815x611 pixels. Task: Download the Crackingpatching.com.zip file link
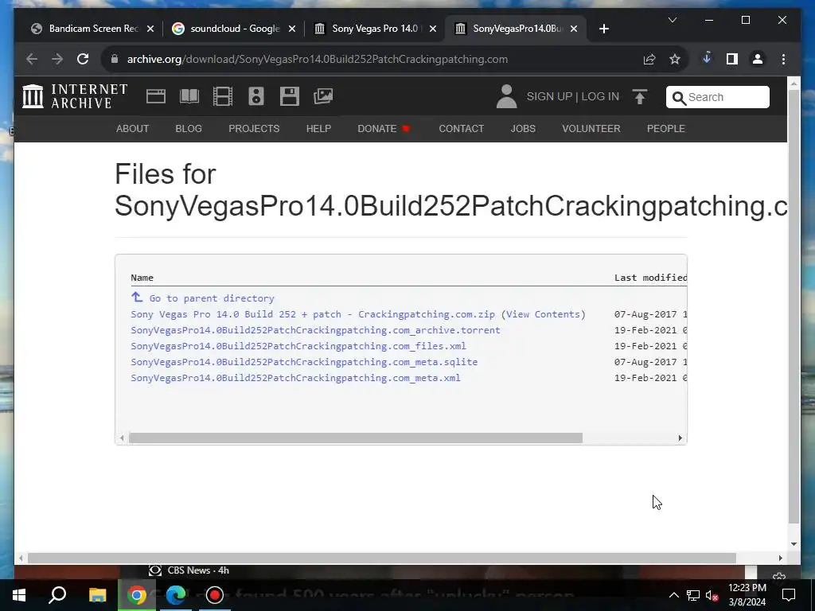pos(313,314)
